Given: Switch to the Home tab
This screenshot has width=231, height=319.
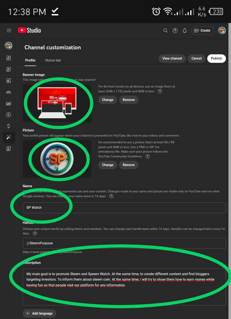Looking at the screenshot, I should [x=53, y=60].
